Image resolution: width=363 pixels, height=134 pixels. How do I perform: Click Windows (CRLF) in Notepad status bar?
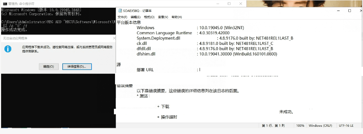(321, 126)
